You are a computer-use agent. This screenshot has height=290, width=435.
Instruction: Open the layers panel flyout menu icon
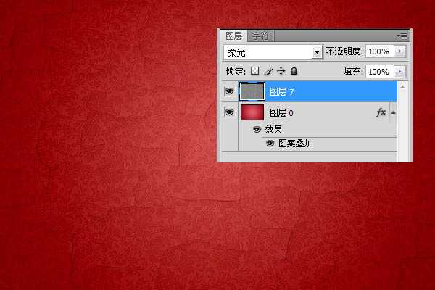(x=403, y=35)
